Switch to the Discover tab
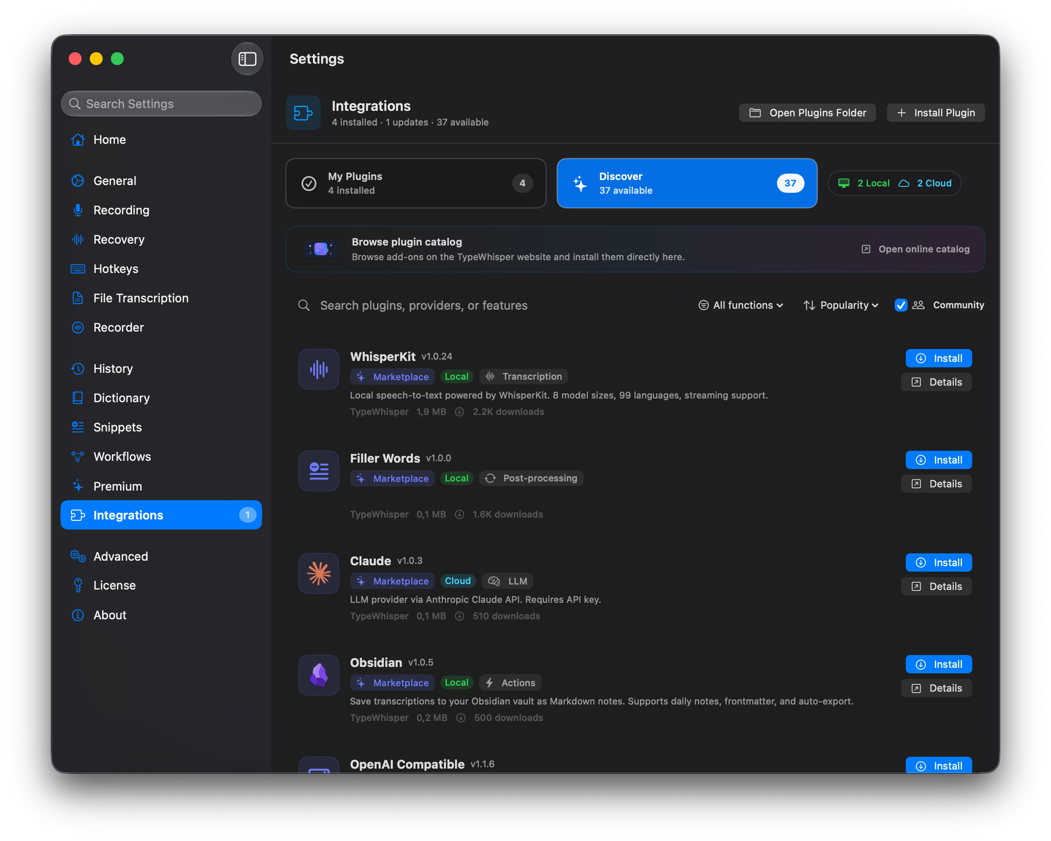Viewport: 1051px width, 841px height. click(x=687, y=183)
